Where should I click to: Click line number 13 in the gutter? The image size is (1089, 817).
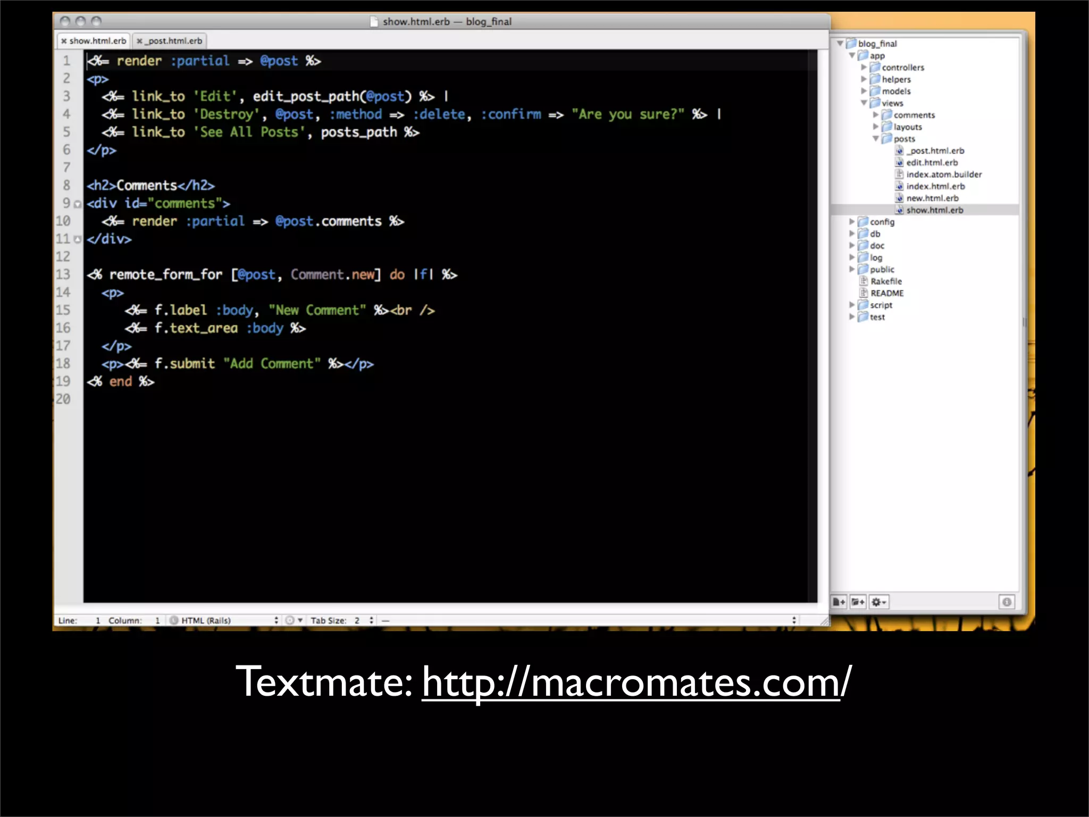(63, 274)
